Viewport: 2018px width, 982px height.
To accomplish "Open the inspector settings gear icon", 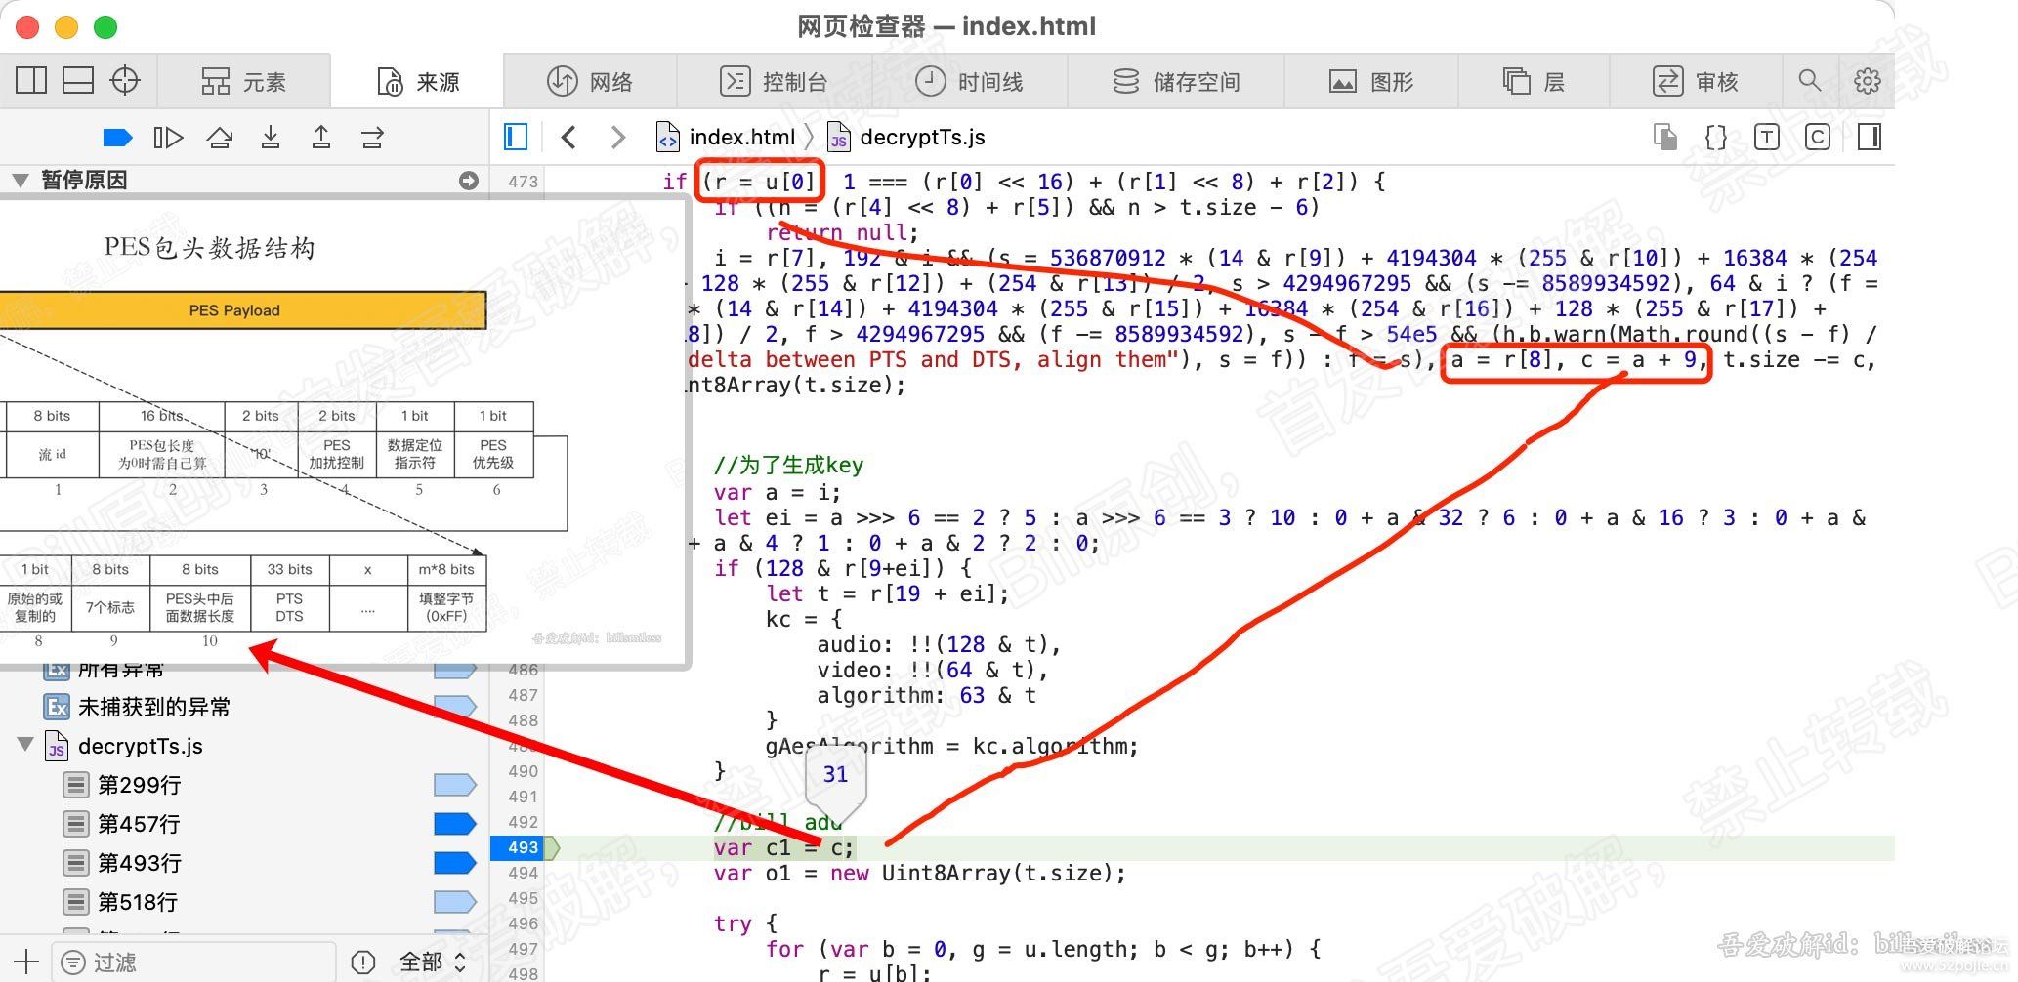I will coord(1868,80).
